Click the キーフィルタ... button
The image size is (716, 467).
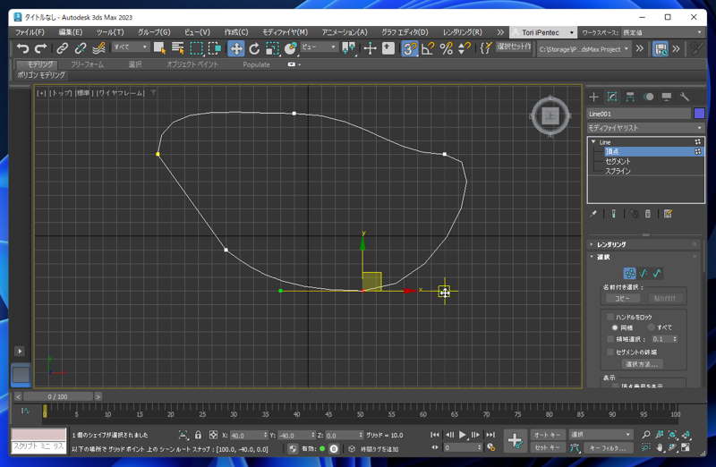click(607, 448)
